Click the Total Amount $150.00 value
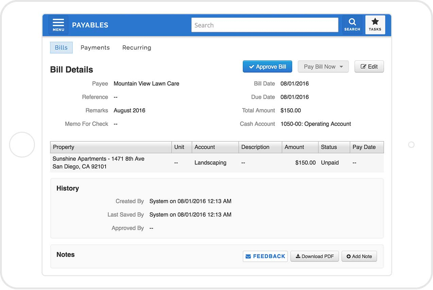 291,110
